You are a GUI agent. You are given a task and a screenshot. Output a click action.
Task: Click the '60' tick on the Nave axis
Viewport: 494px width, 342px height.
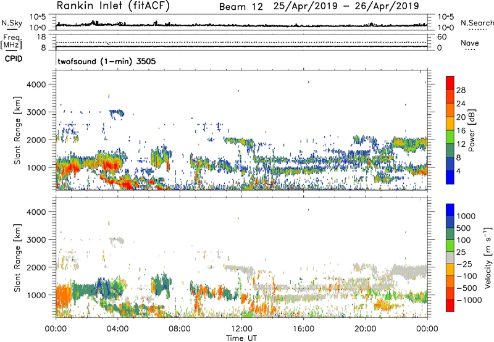(442, 37)
